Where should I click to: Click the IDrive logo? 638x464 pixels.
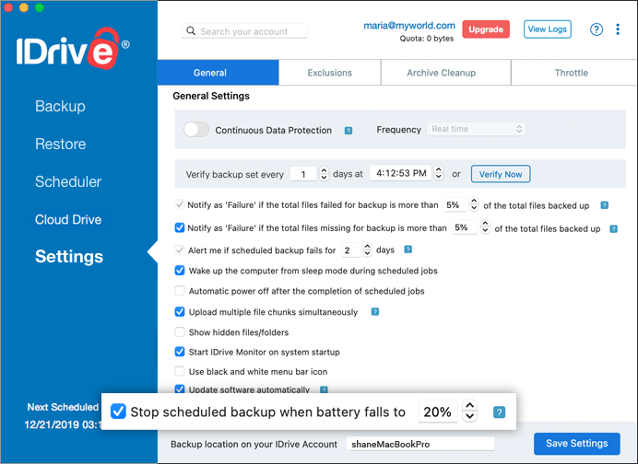tap(73, 49)
